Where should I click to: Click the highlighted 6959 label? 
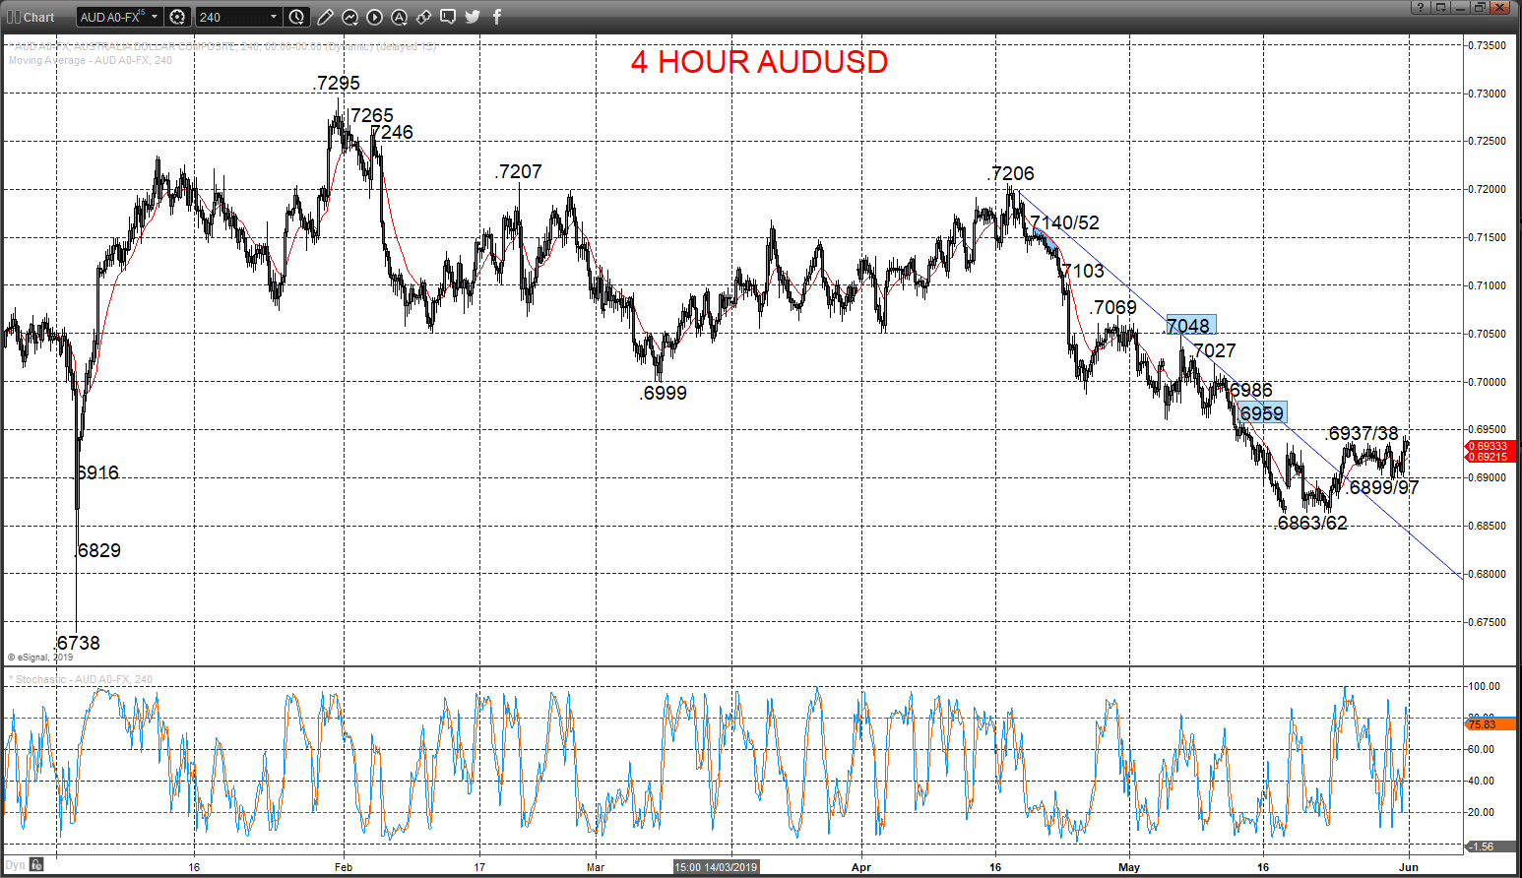tap(1262, 413)
